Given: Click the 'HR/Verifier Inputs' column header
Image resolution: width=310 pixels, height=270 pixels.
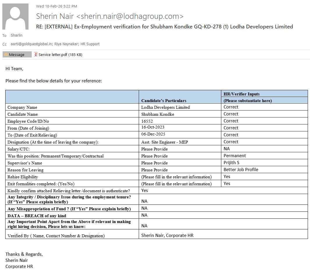Looking at the screenshot, I should (x=241, y=94).
